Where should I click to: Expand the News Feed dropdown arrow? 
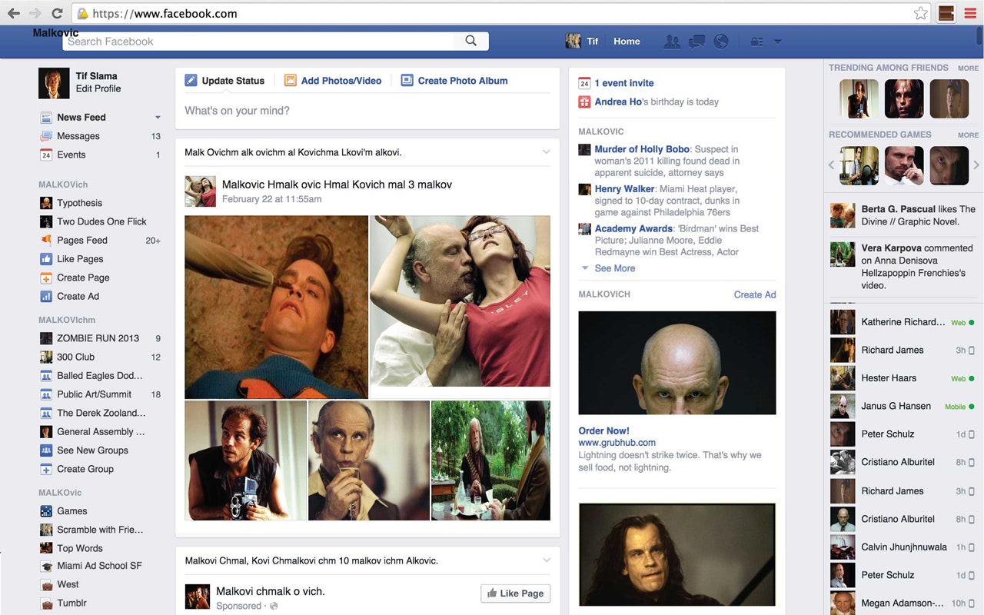click(x=157, y=117)
